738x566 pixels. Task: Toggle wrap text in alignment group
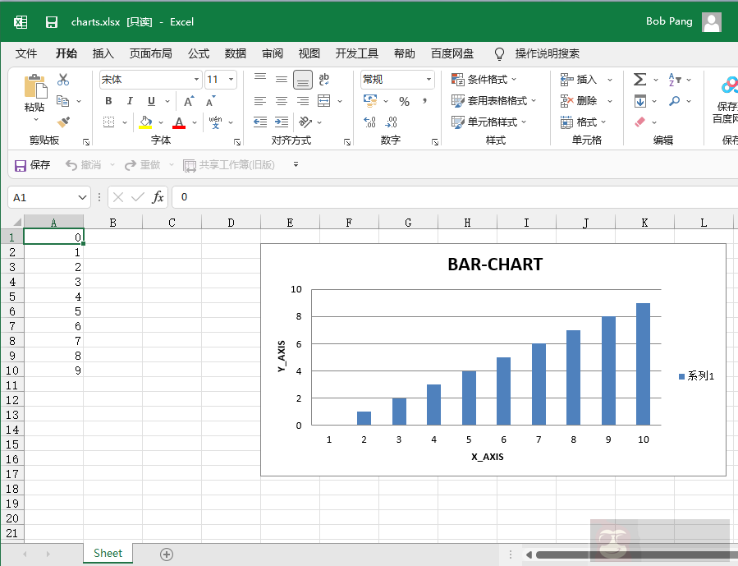324,80
